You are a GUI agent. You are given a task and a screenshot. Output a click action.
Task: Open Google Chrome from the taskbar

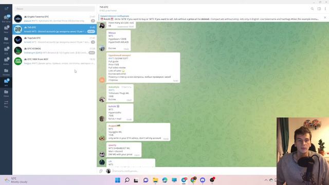(x=193, y=180)
